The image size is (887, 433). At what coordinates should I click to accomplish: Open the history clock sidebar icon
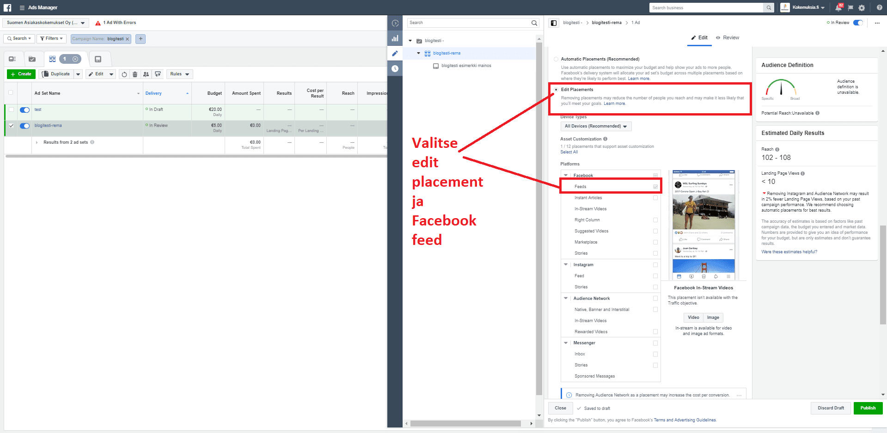[x=395, y=68]
